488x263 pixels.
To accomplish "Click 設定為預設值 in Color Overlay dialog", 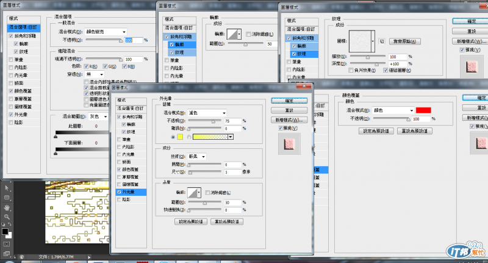I will (376, 131).
